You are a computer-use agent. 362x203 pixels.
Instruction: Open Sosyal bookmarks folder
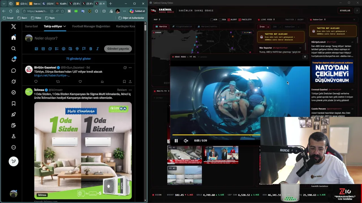pyautogui.click(x=8, y=18)
